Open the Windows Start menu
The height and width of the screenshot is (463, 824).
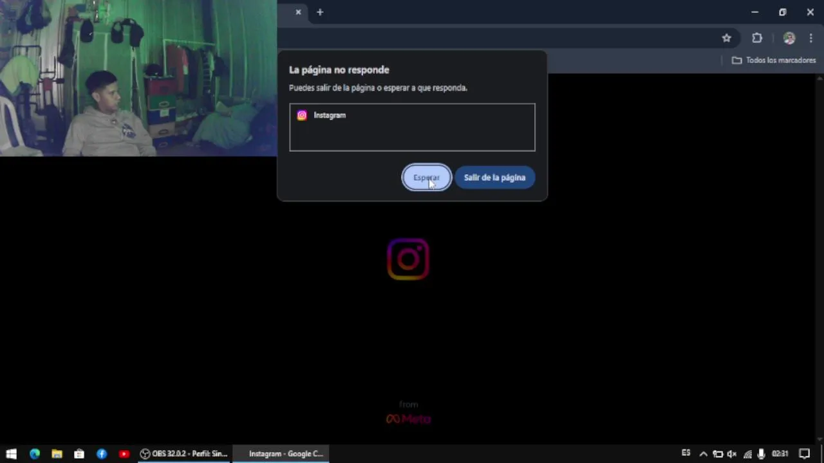(11, 453)
